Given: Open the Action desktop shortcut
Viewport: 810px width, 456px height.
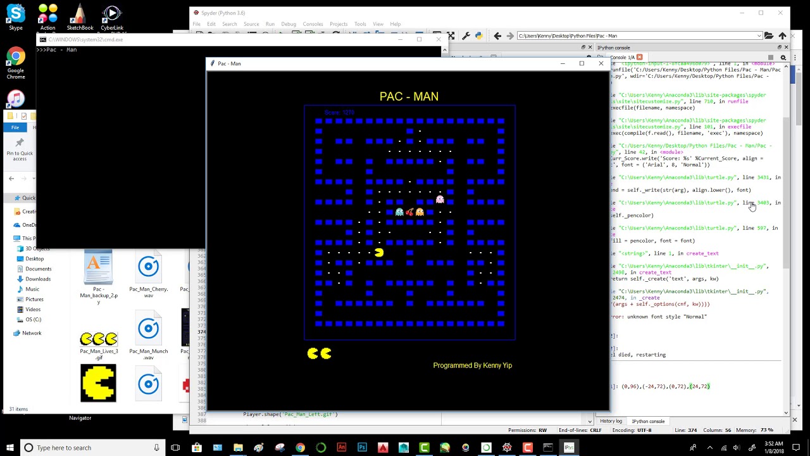Looking at the screenshot, I should coord(47,17).
